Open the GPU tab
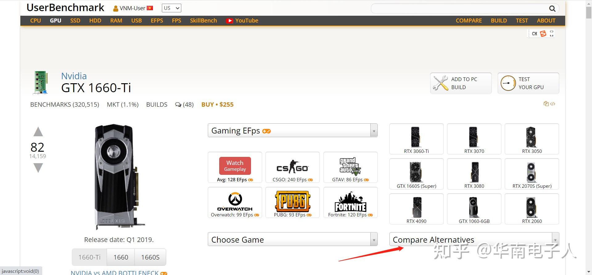Screen dimensions: 592x275 tap(55, 21)
